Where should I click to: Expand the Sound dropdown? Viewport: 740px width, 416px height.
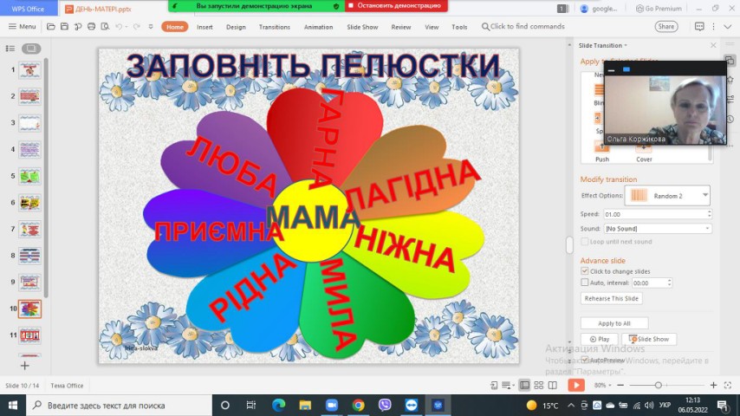(707, 229)
